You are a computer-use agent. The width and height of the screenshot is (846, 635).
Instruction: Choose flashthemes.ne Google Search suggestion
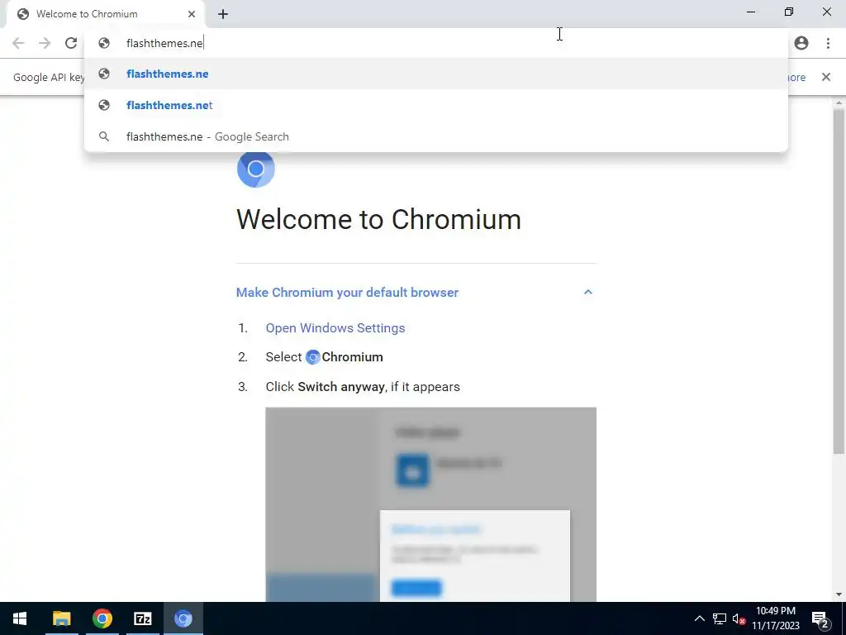tap(436, 136)
